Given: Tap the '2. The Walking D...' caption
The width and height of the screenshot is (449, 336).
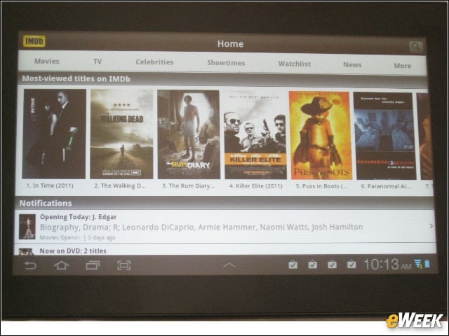Looking at the screenshot, I should [x=120, y=185].
